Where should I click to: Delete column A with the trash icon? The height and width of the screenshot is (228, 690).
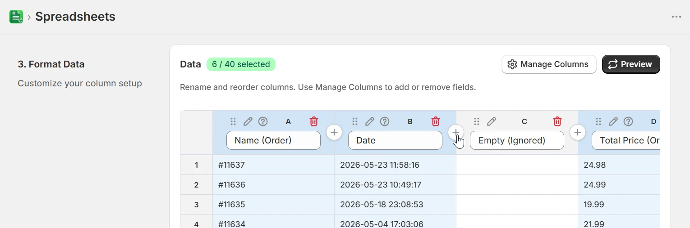[314, 121]
